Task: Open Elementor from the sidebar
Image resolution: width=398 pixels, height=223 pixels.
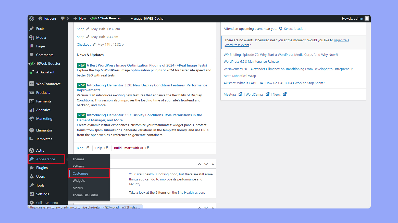Action: point(44,130)
